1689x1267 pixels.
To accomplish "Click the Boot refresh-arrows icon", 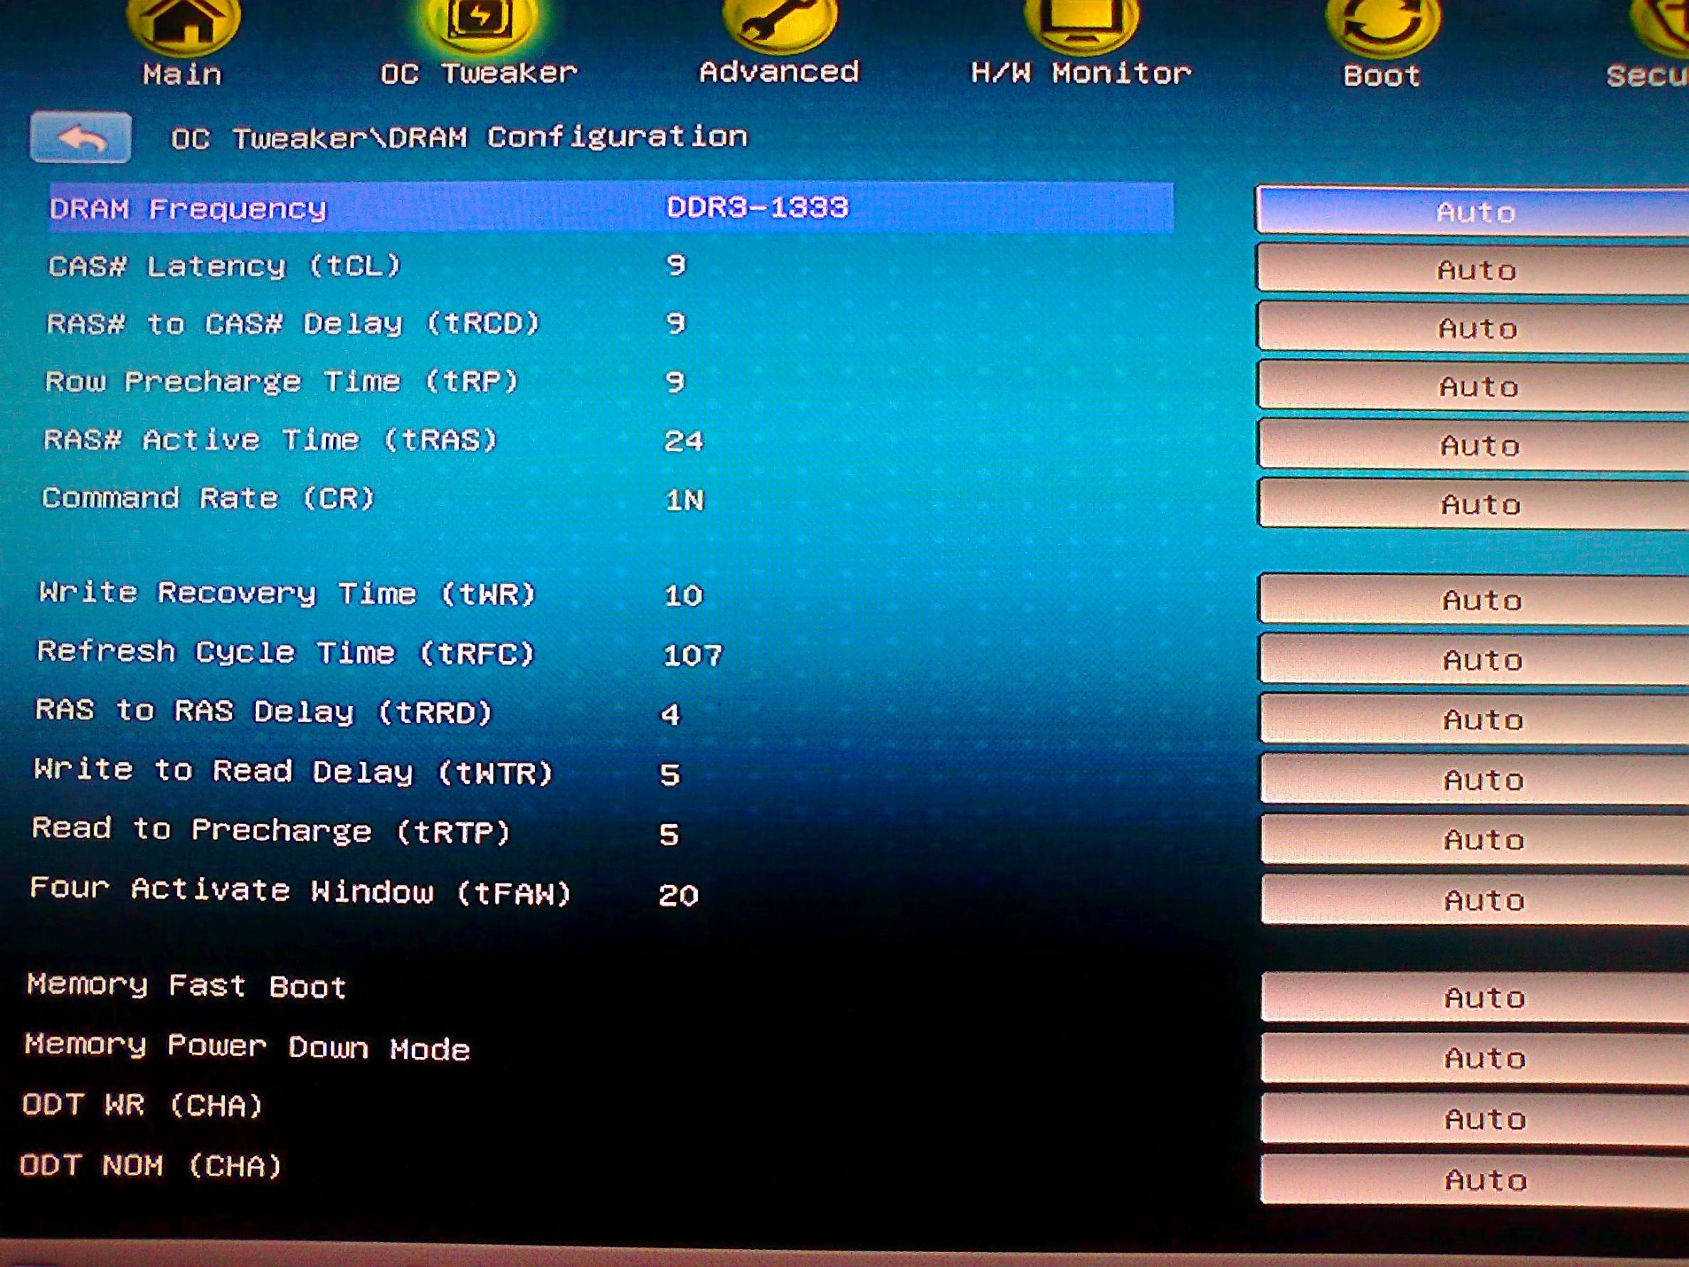I will (x=1381, y=23).
